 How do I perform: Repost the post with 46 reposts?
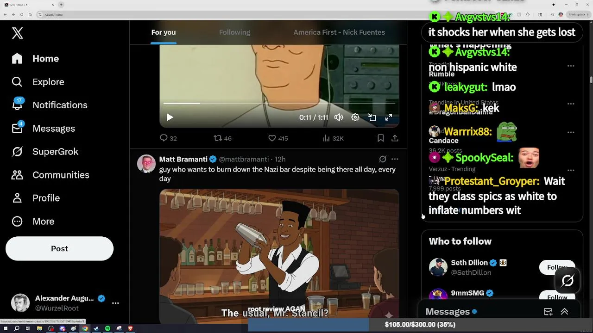[x=218, y=138]
